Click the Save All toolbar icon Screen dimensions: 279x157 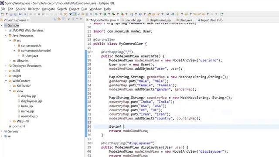tap(15, 14)
